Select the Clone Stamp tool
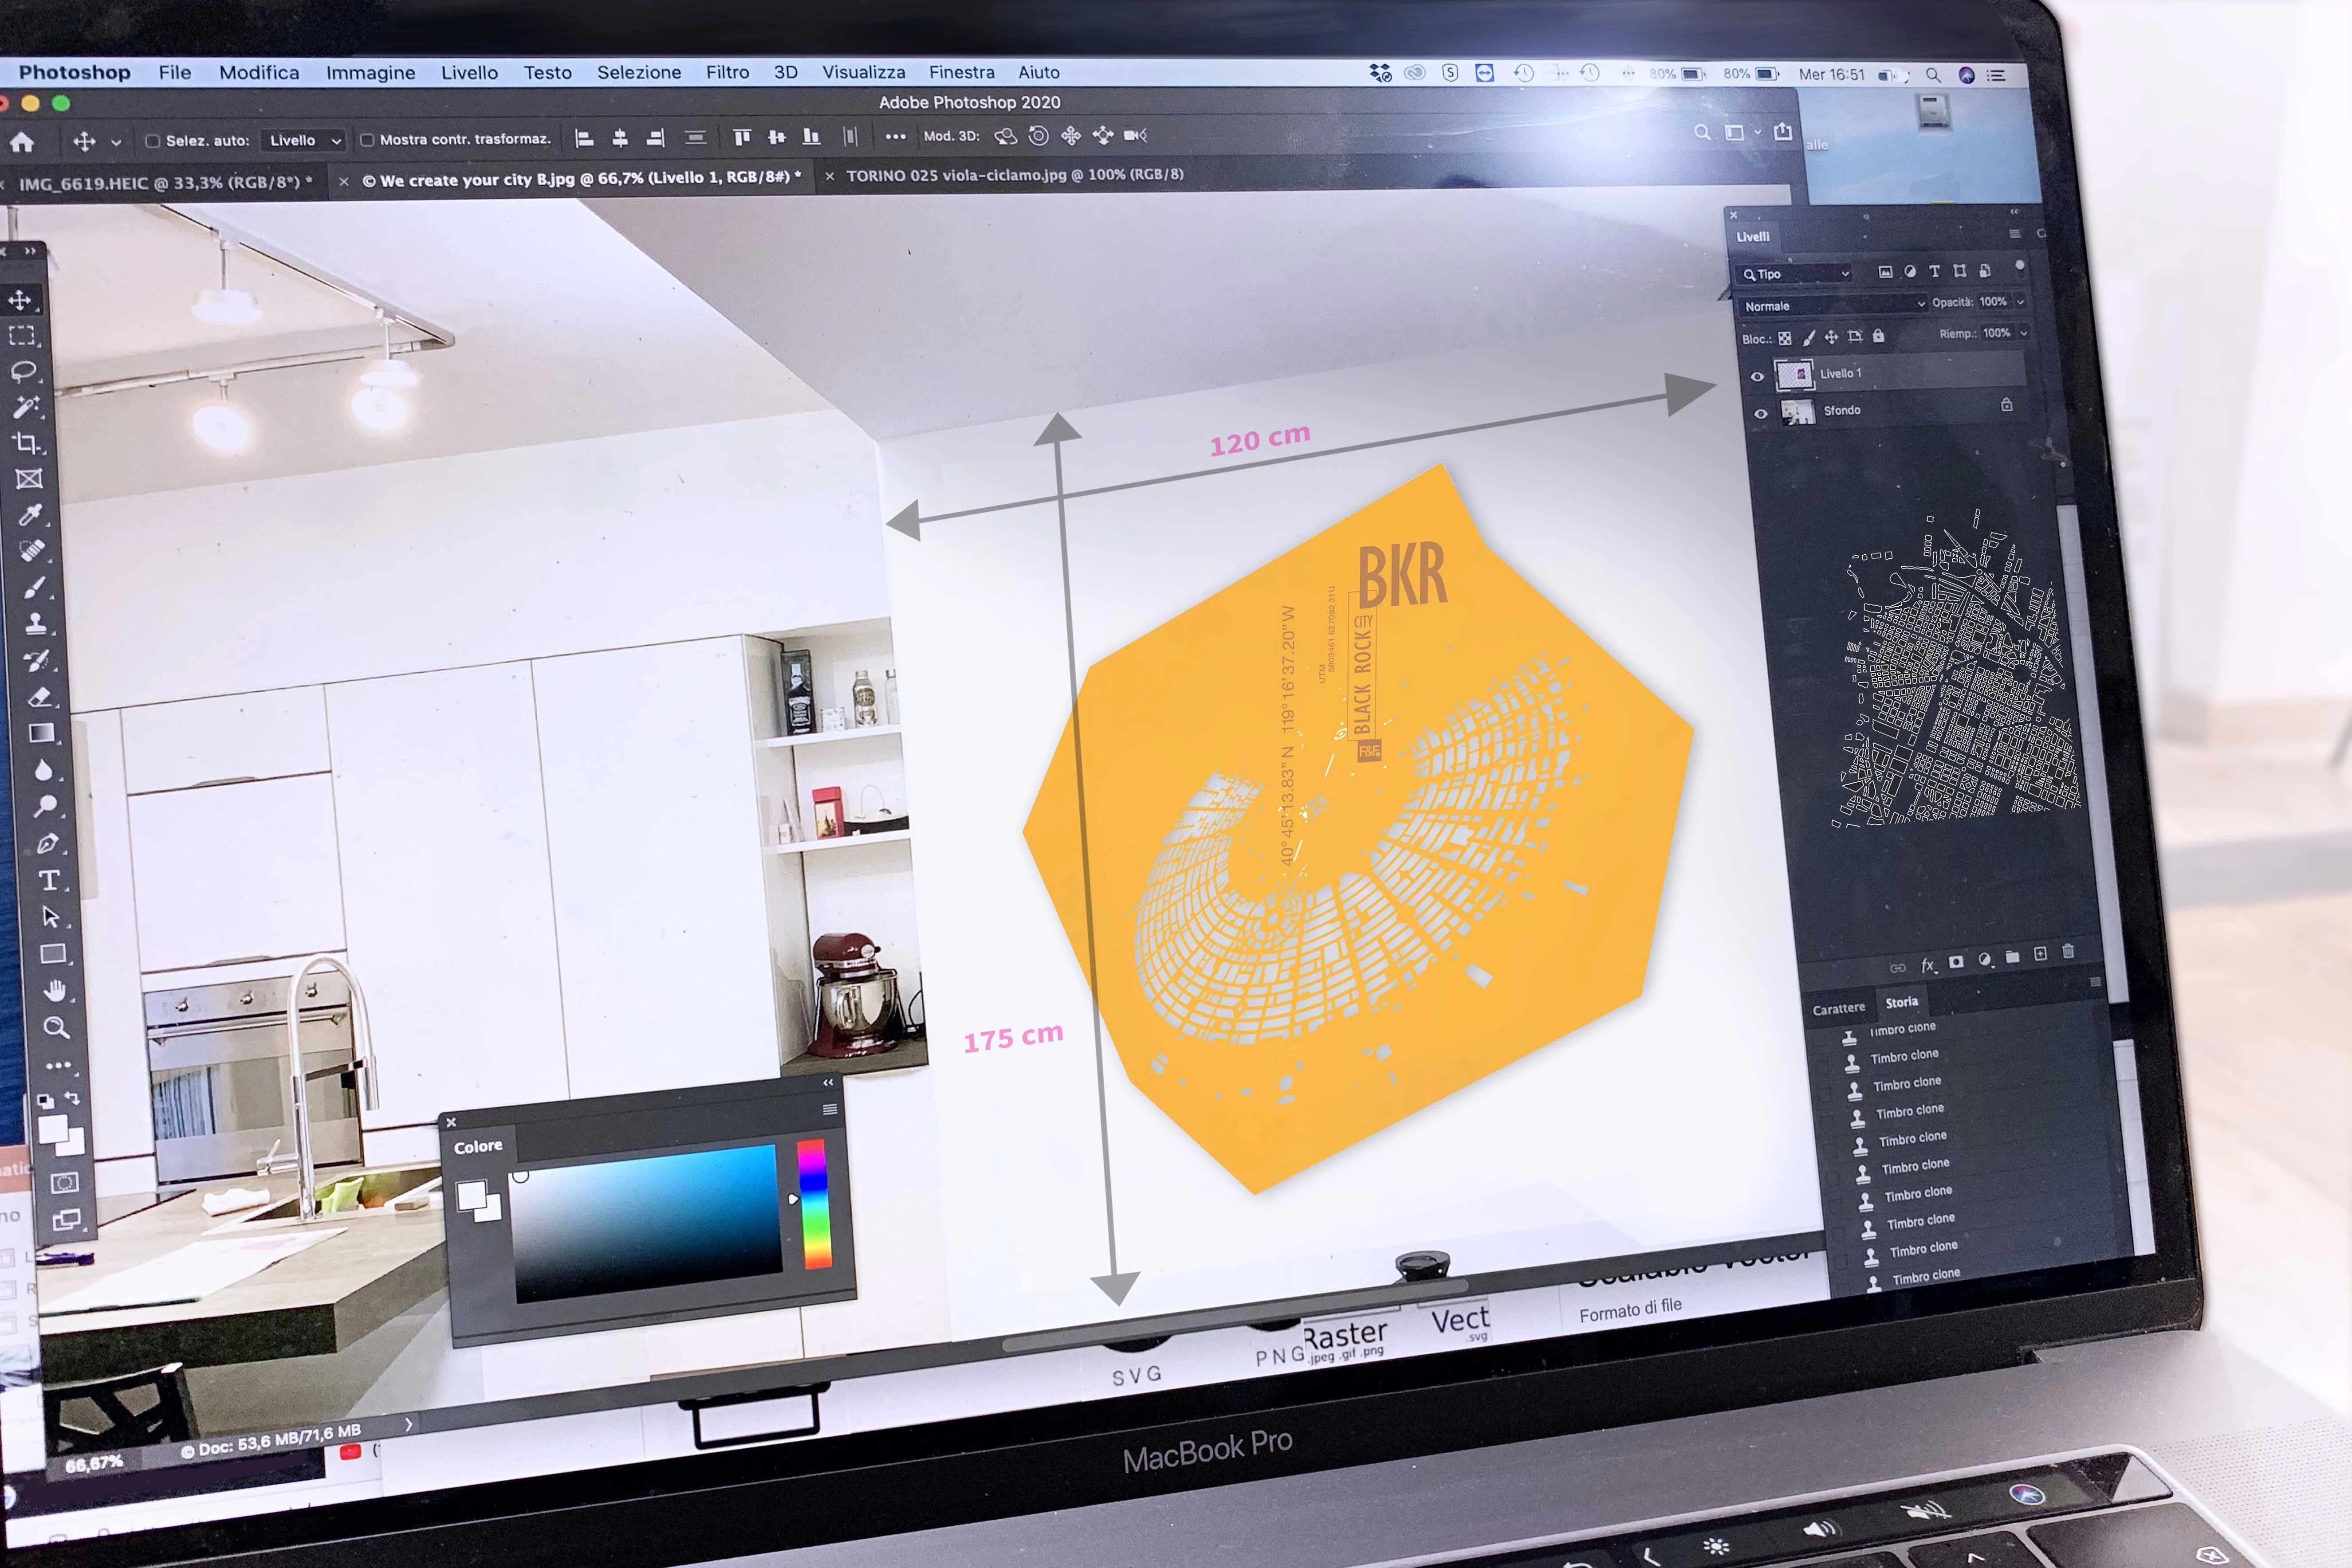Screen dimensions: 2352x1568 tap(36, 623)
